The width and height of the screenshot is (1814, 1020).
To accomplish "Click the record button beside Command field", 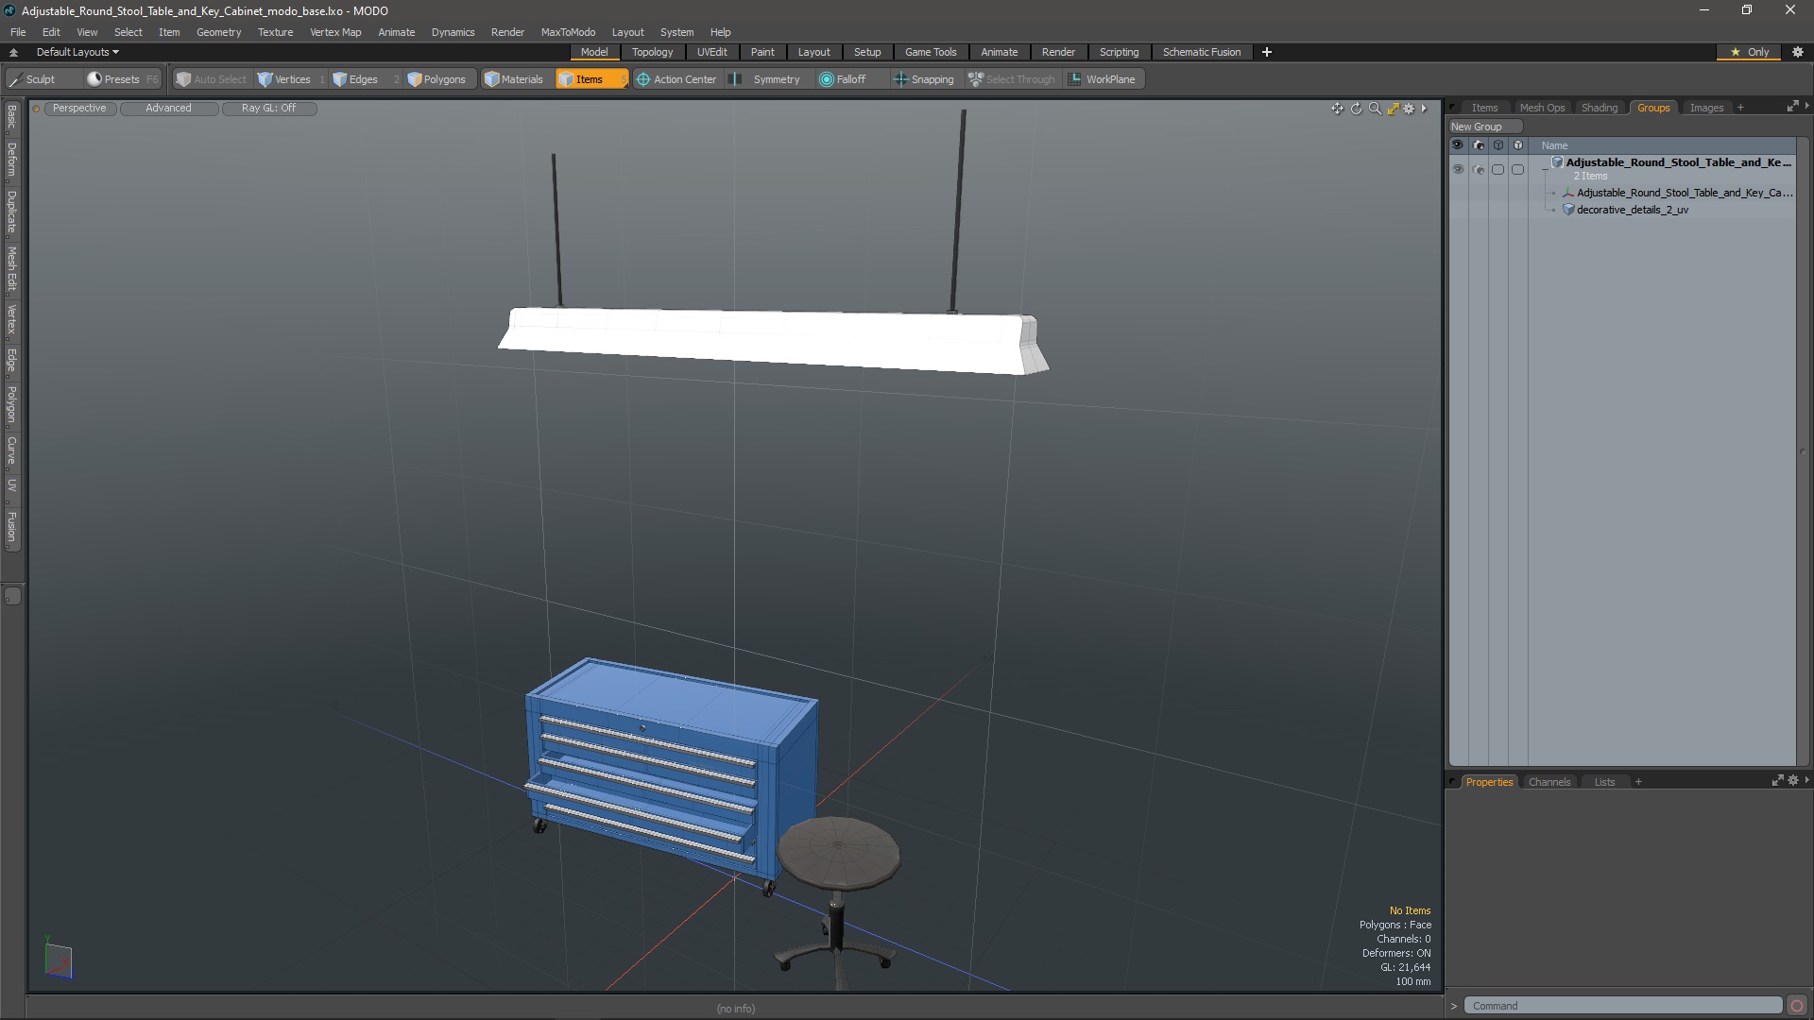I will (1796, 1006).
